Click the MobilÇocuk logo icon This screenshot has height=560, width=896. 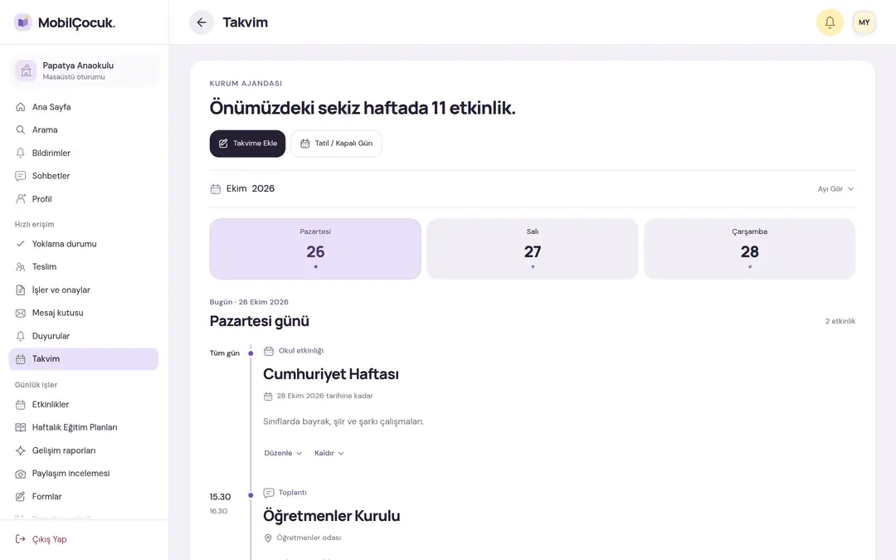[23, 22]
